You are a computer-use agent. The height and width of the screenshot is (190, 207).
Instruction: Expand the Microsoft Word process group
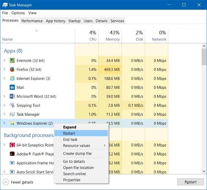[4, 96]
